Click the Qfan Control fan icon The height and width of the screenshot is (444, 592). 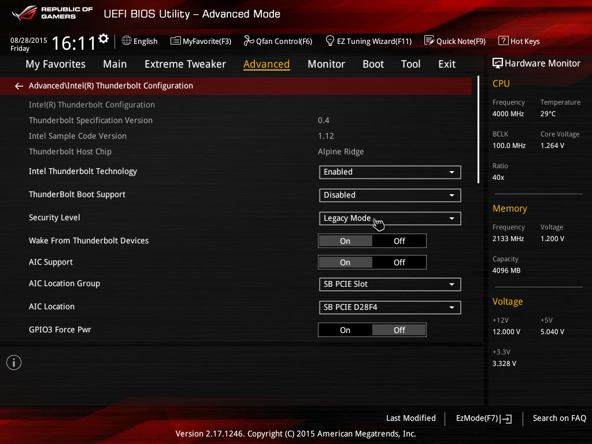249,40
